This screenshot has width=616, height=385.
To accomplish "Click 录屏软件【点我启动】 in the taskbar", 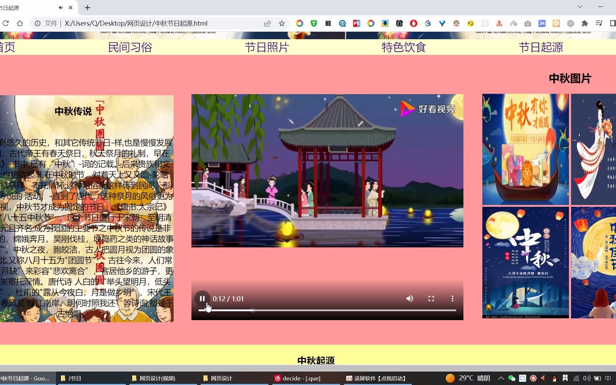I will tap(376, 378).
